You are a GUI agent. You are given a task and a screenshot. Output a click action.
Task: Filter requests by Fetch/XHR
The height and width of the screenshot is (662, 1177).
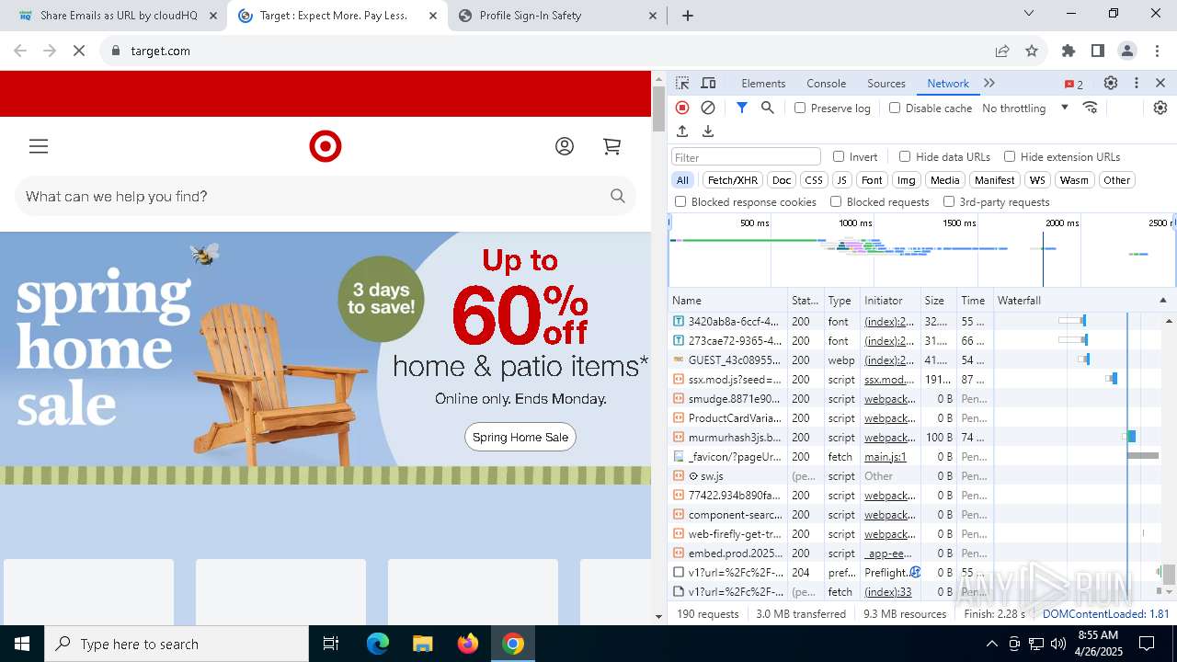pos(733,180)
